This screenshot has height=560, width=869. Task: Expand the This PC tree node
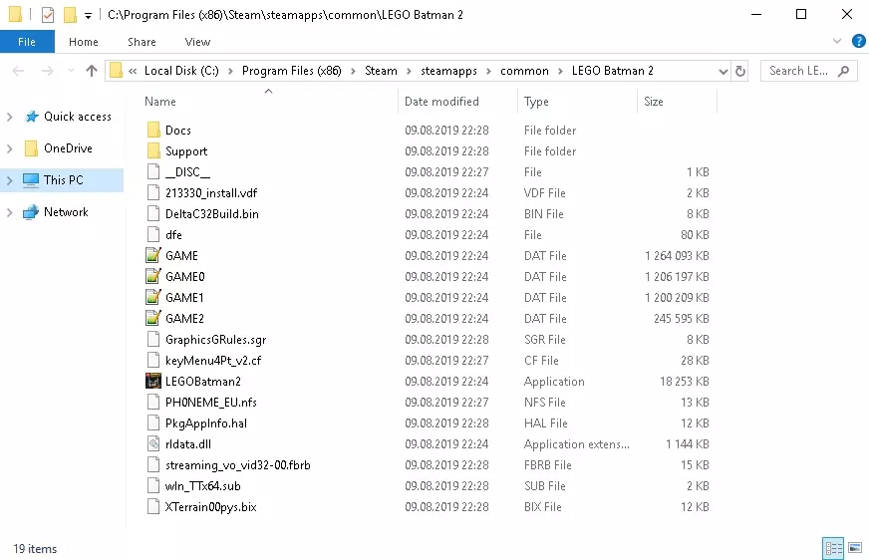(x=9, y=180)
